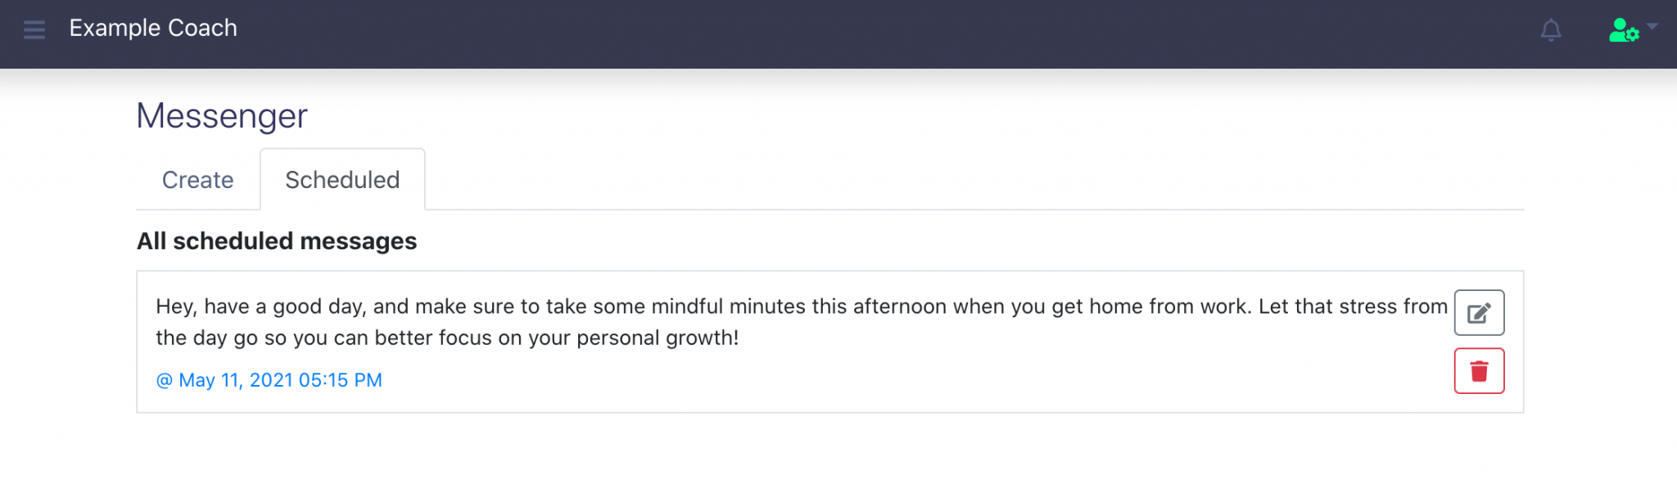Delete the message with the red trash icon
Screen dimensions: 1677x488
tap(1479, 370)
